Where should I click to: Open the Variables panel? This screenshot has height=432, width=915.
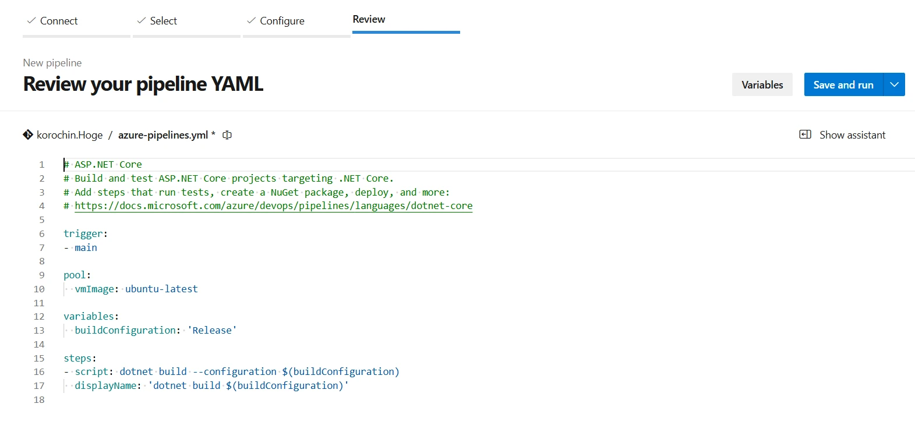762,84
